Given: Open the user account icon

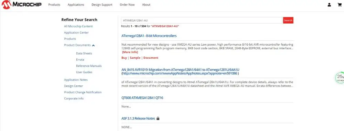Looking at the screenshot, I should pos(329,4).
